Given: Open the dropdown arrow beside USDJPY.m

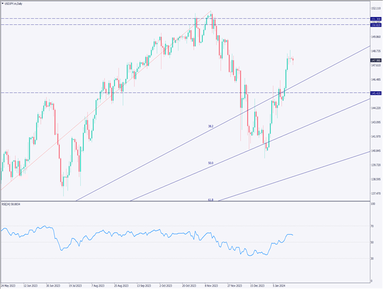Looking at the screenshot, I should 2,3.
